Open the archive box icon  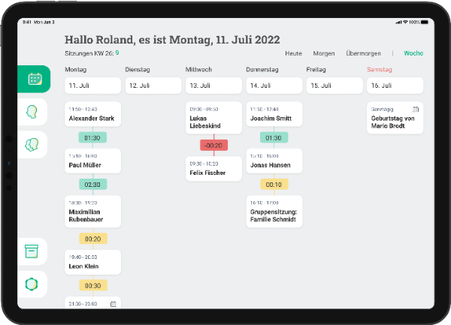click(x=32, y=251)
